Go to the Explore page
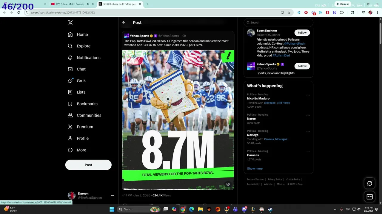Image resolution: width=382 pixels, height=214 pixels. 79,46
